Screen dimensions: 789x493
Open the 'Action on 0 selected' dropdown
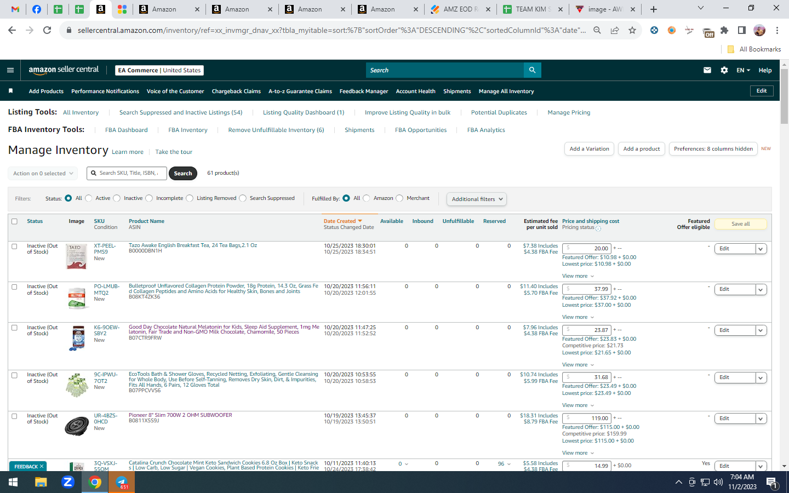pyautogui.click(x=43, y=173)
